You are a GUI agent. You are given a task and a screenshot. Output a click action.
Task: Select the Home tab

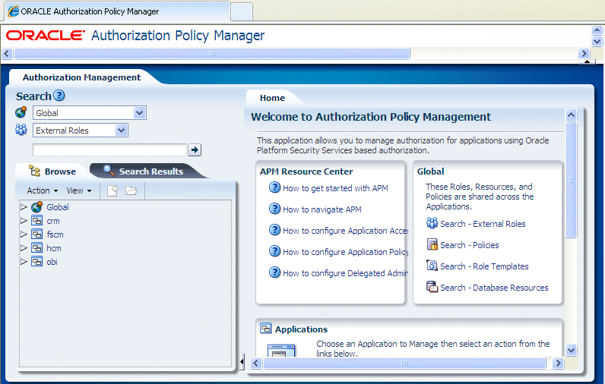(x=272, y=98)
